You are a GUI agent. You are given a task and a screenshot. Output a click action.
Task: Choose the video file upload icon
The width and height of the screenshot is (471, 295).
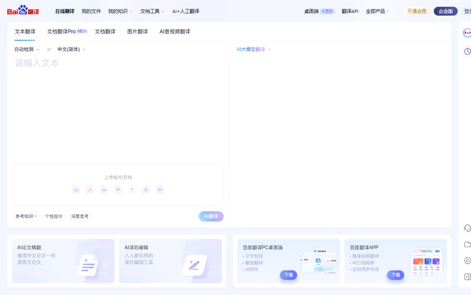146,190
